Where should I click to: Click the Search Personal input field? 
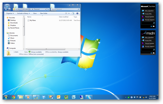(x=65, y=9)
